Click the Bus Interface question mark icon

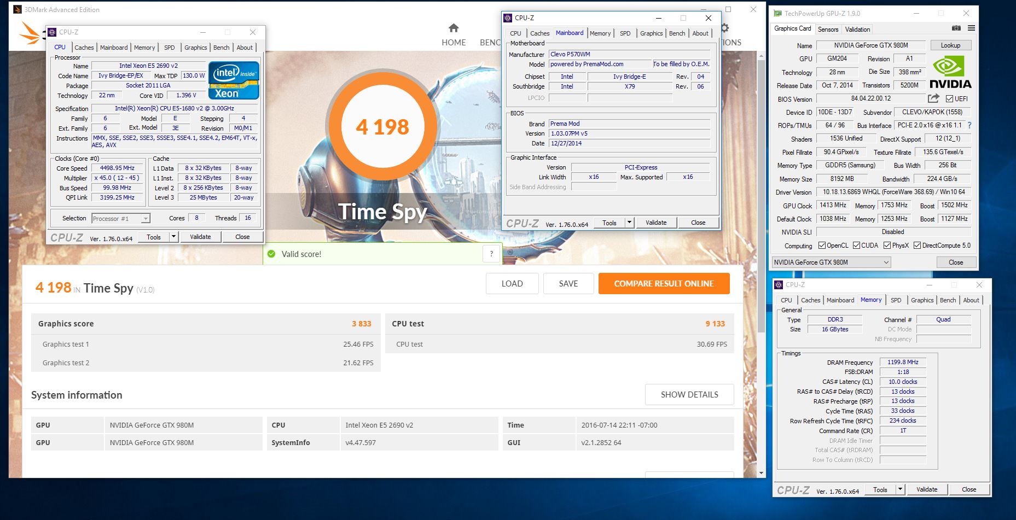[969, 125]
